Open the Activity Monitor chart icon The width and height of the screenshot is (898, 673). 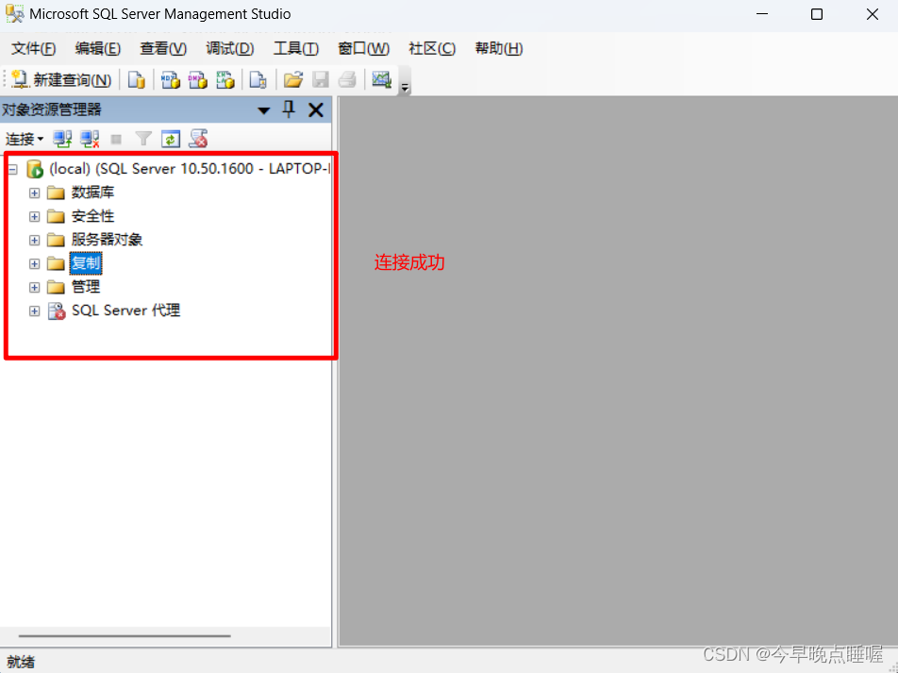click(x=381, y=79)
